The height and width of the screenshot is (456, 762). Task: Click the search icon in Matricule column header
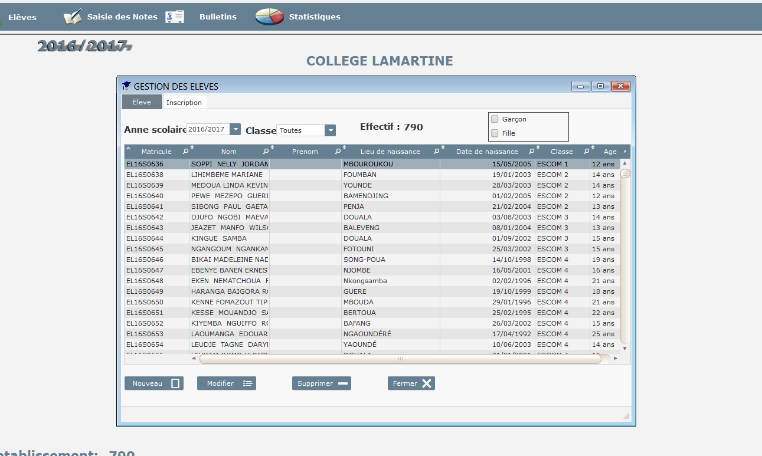point(185,152)
